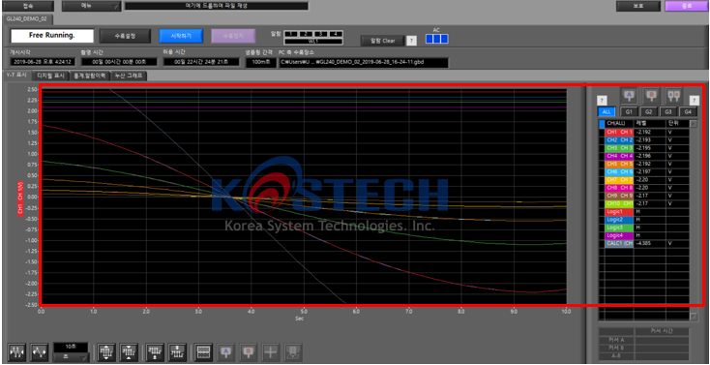710x365 pixels.
Task: Click the move waveform position up icon
Action: coord(156,352)
